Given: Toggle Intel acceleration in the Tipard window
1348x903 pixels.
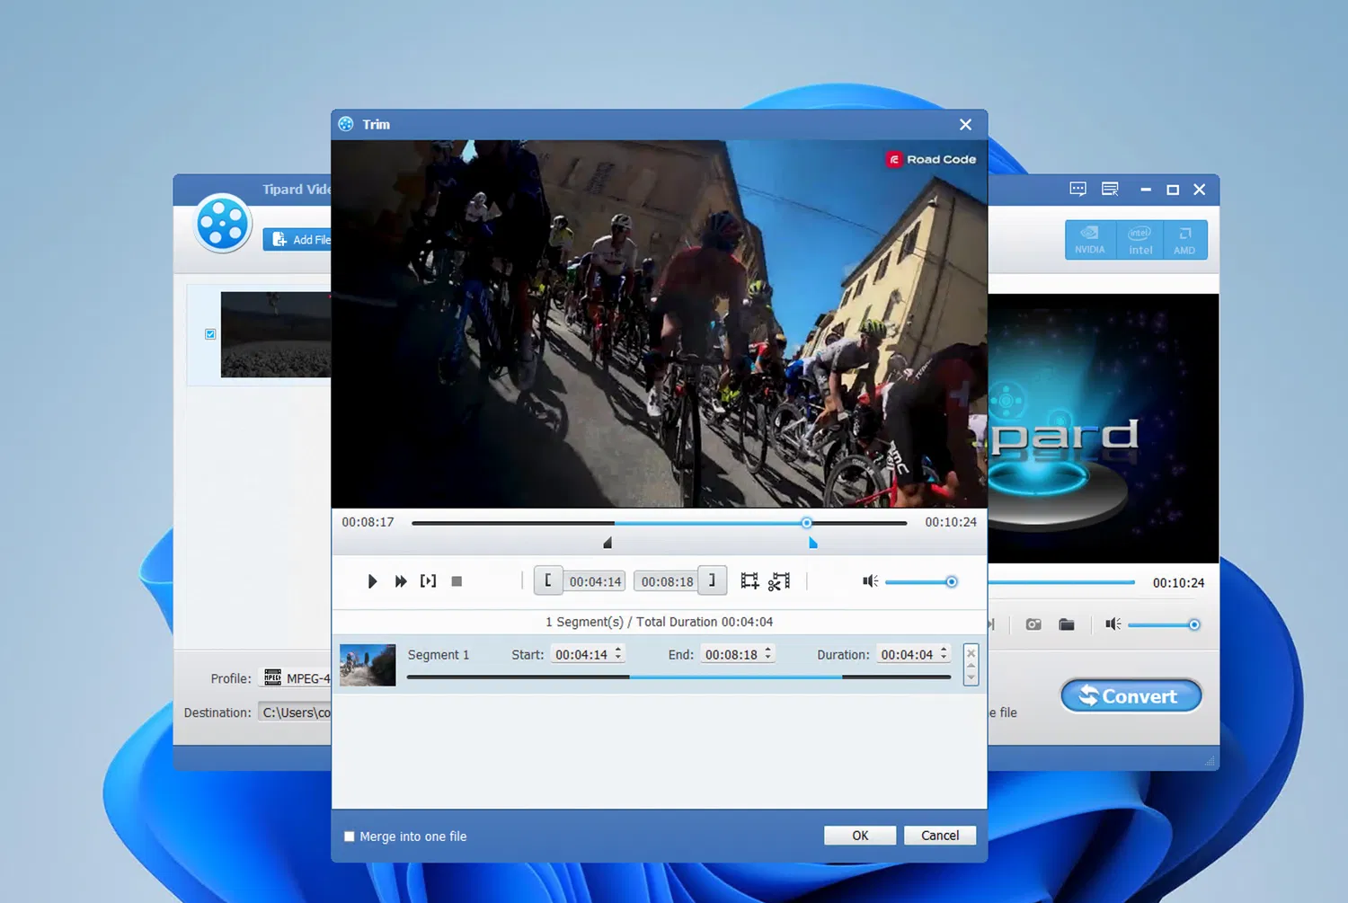Looking at the screenshot, I should (1140, 240).
